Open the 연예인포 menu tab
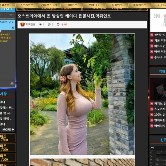This screenshot has height=166, width=166. tap(94, 5)
